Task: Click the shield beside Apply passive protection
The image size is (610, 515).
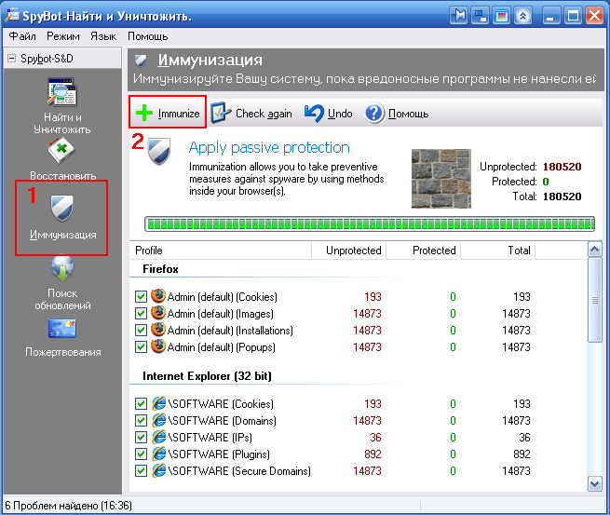Action: click(159, 151)
